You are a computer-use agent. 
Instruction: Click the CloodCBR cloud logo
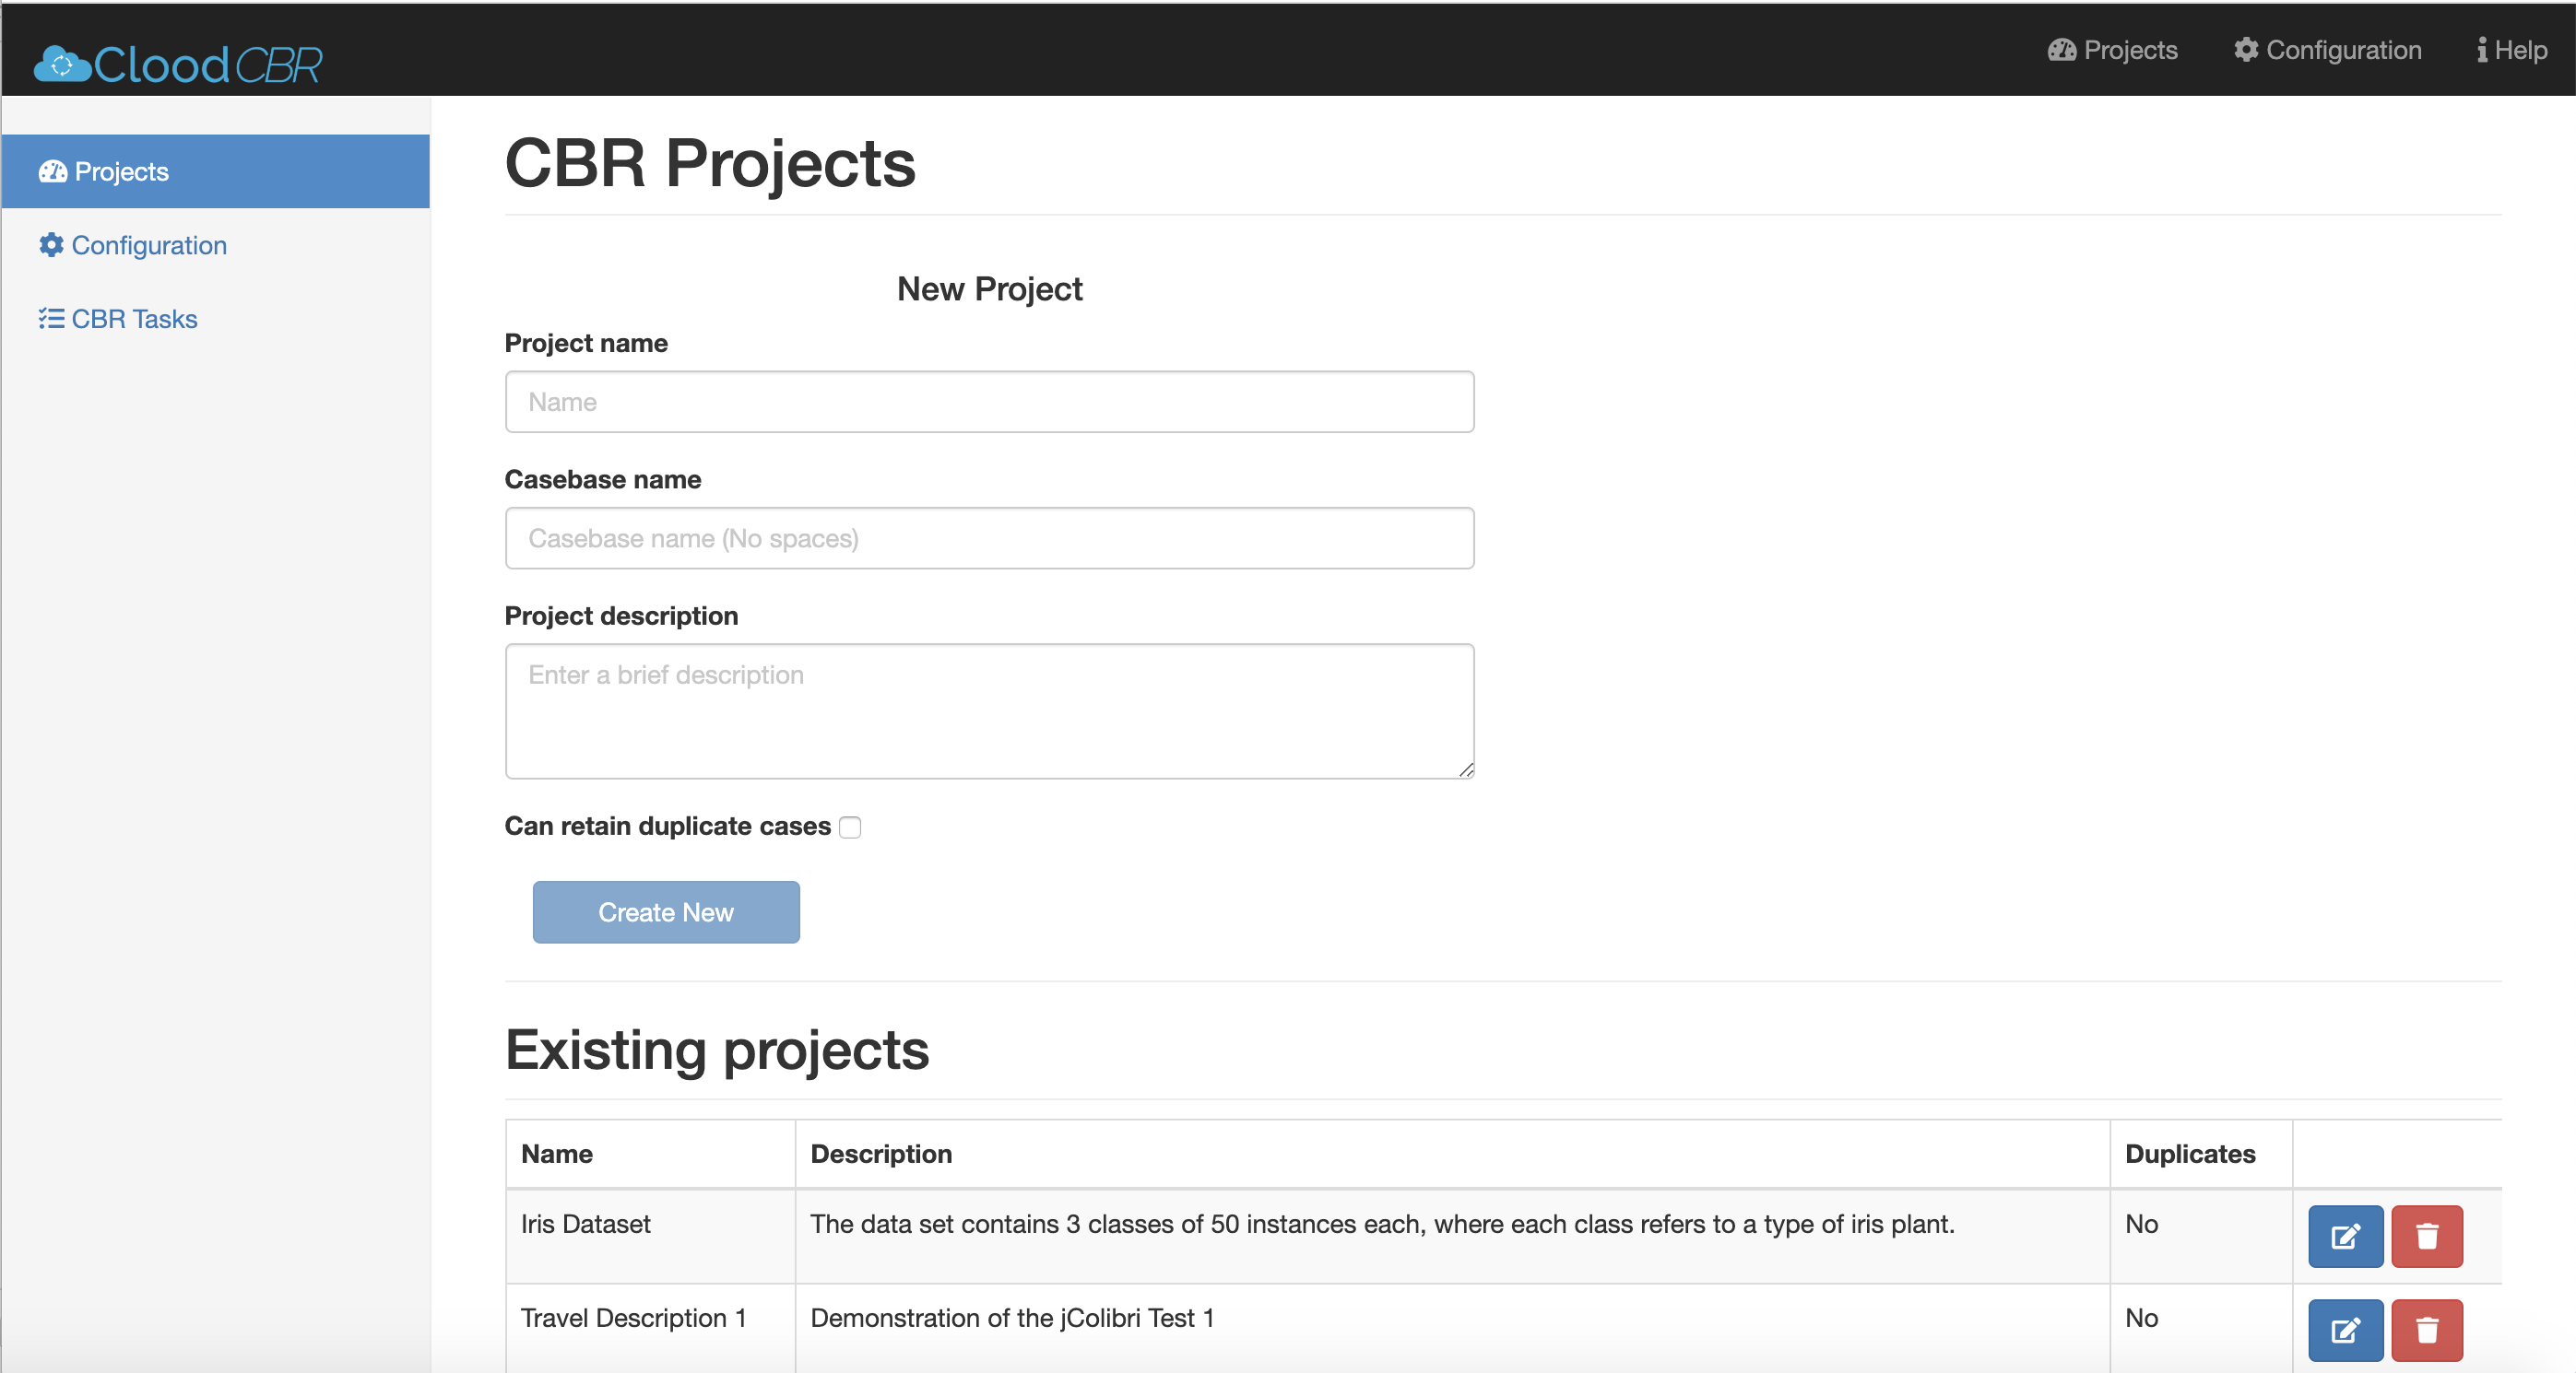[x=62, y=64]
